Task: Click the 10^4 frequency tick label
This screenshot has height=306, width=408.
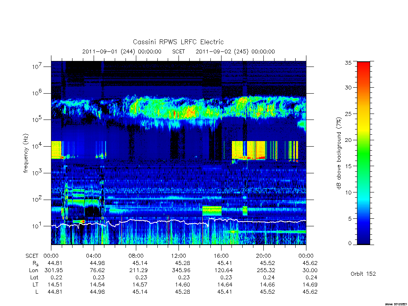Action: coord(37,146)
